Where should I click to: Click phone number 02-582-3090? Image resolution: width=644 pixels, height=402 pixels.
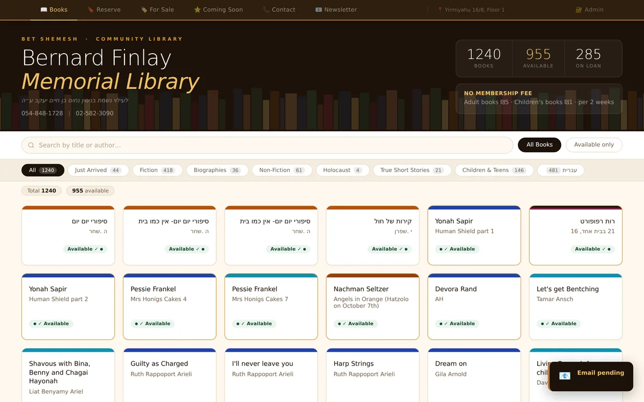94,113
